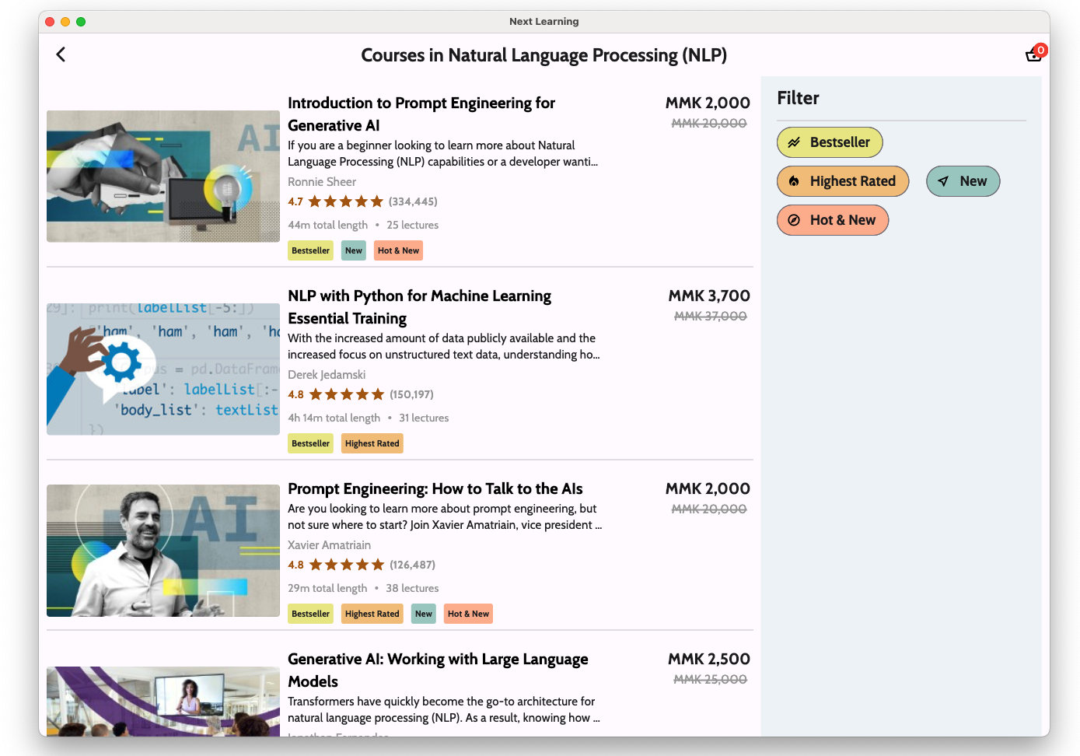
Task: Click the New tag on first course
Action: click(x=354, y=250)
